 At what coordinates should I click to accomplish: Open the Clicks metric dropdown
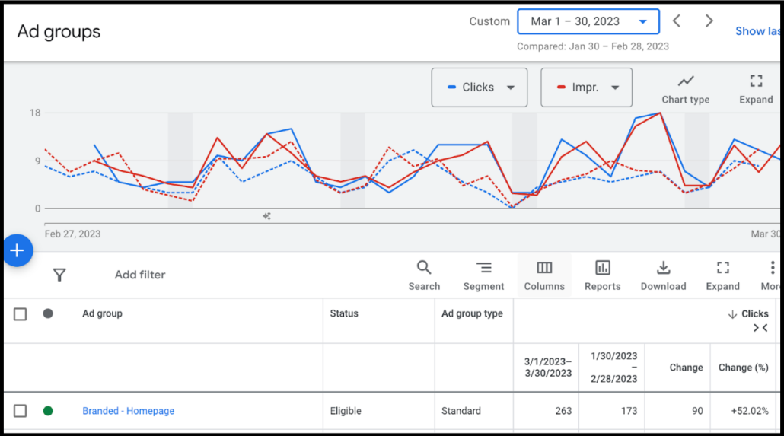pos(479,88)
